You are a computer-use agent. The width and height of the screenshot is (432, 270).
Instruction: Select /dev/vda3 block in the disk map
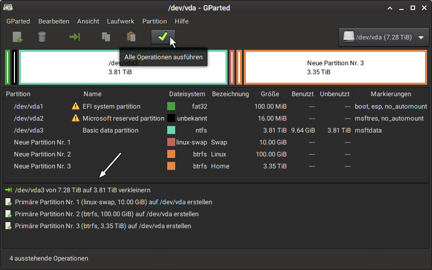pos(123,67)
